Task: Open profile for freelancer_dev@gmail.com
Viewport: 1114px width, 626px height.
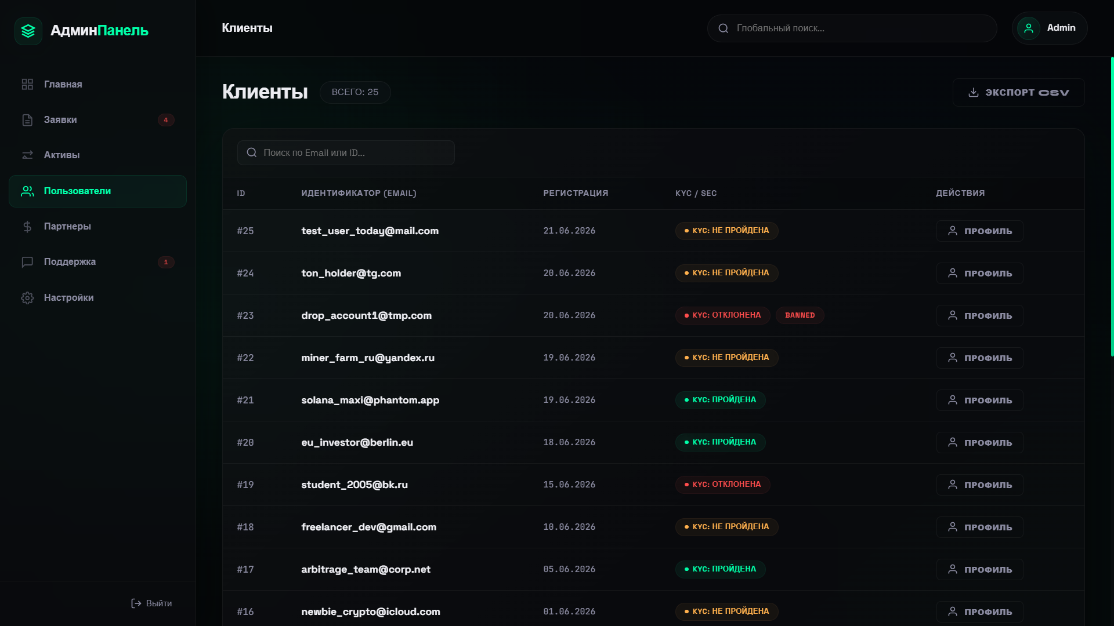Action: point(979,527)
